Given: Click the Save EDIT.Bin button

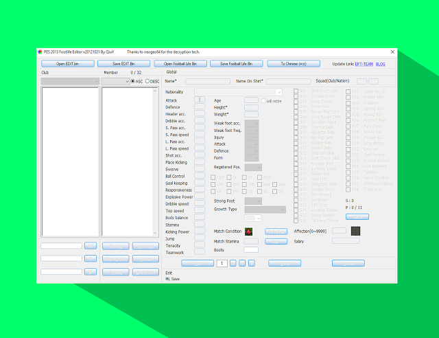Looking at the screenshot, I should (x=123, y=64).
